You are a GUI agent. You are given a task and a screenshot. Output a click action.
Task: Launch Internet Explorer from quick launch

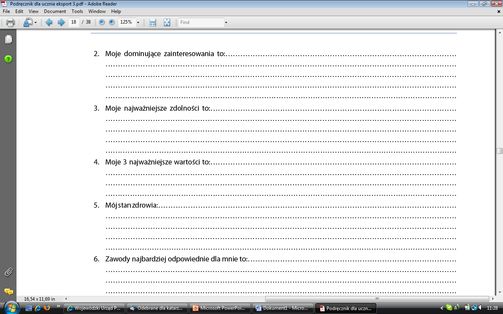coord(38,308)
